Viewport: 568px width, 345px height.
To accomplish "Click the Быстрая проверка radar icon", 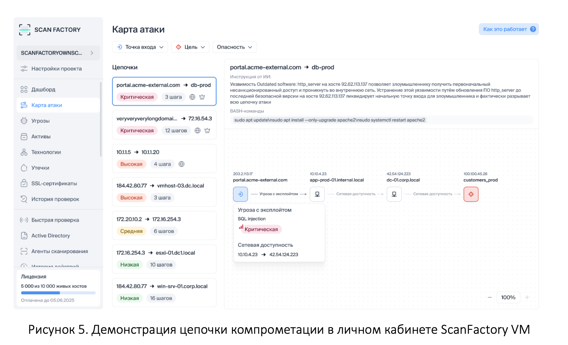I will point(24,220).
